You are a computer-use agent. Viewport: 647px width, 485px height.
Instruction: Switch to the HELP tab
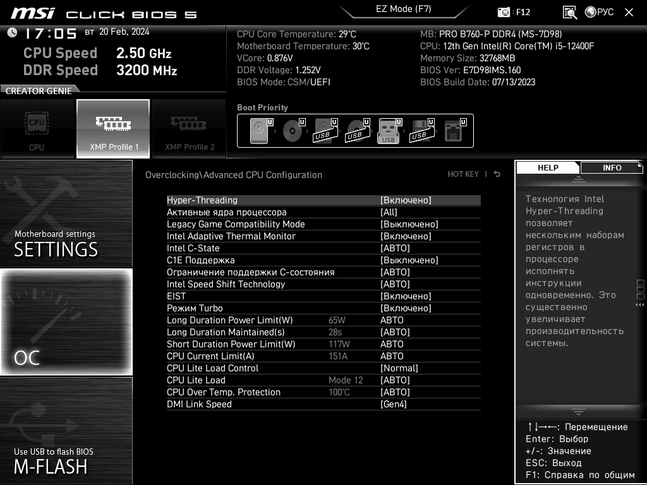(x=548, y=168)
